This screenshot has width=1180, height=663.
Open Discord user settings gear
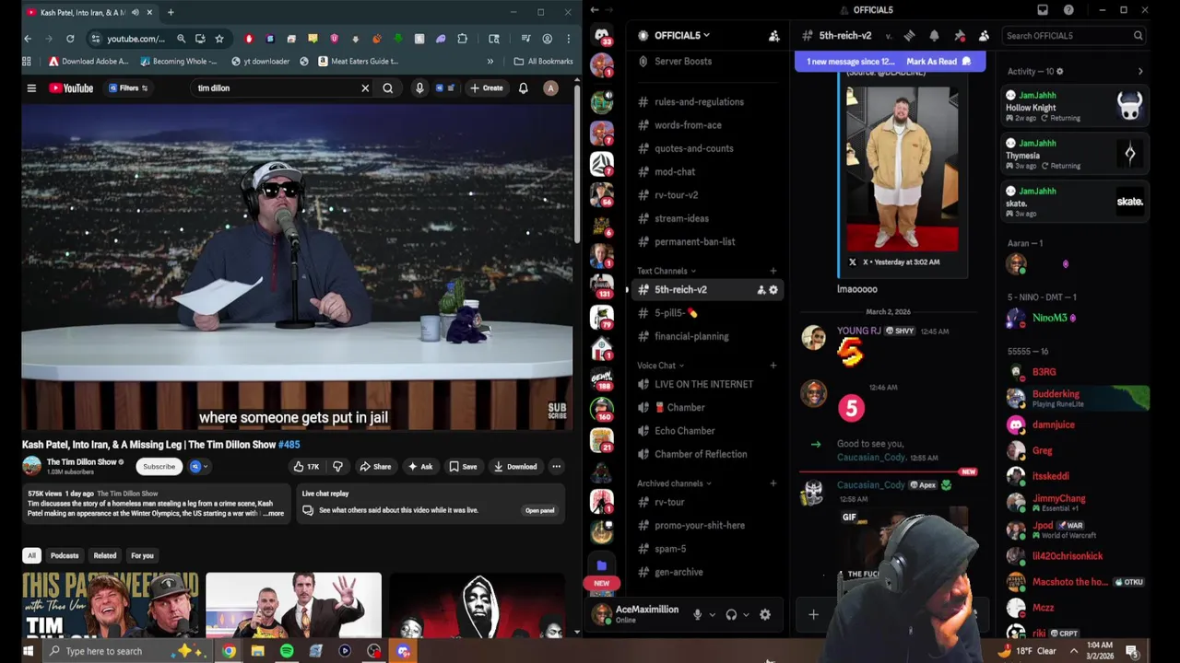[765, 615]
